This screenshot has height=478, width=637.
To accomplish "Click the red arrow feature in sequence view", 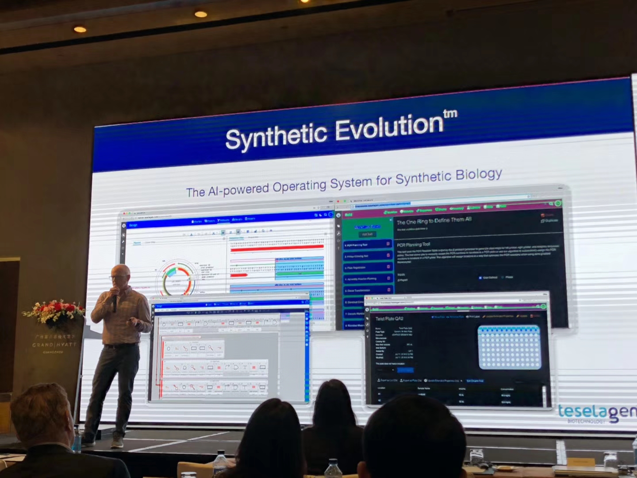I will (239, 275).
